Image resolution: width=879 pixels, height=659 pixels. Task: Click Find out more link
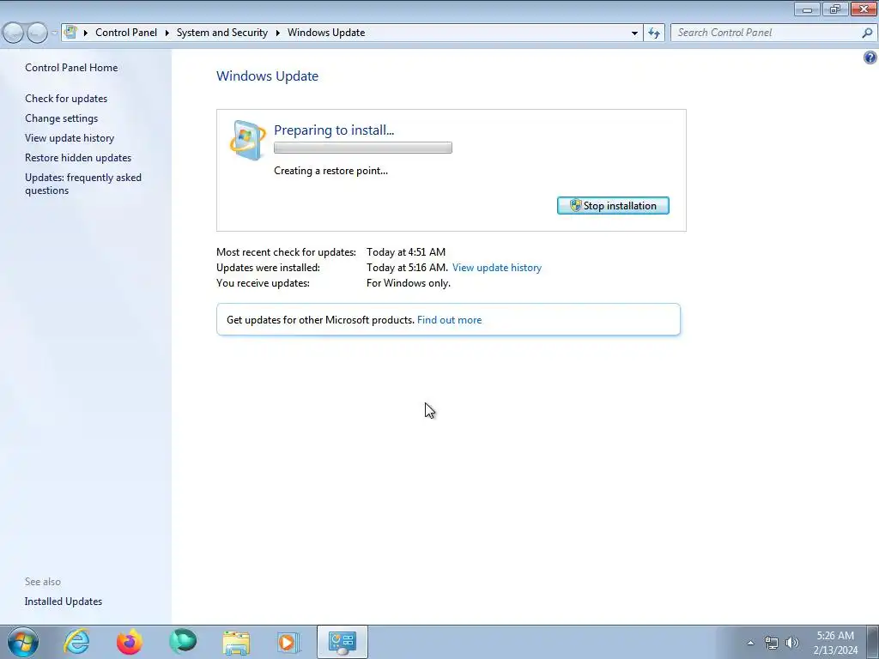(449, 320)
